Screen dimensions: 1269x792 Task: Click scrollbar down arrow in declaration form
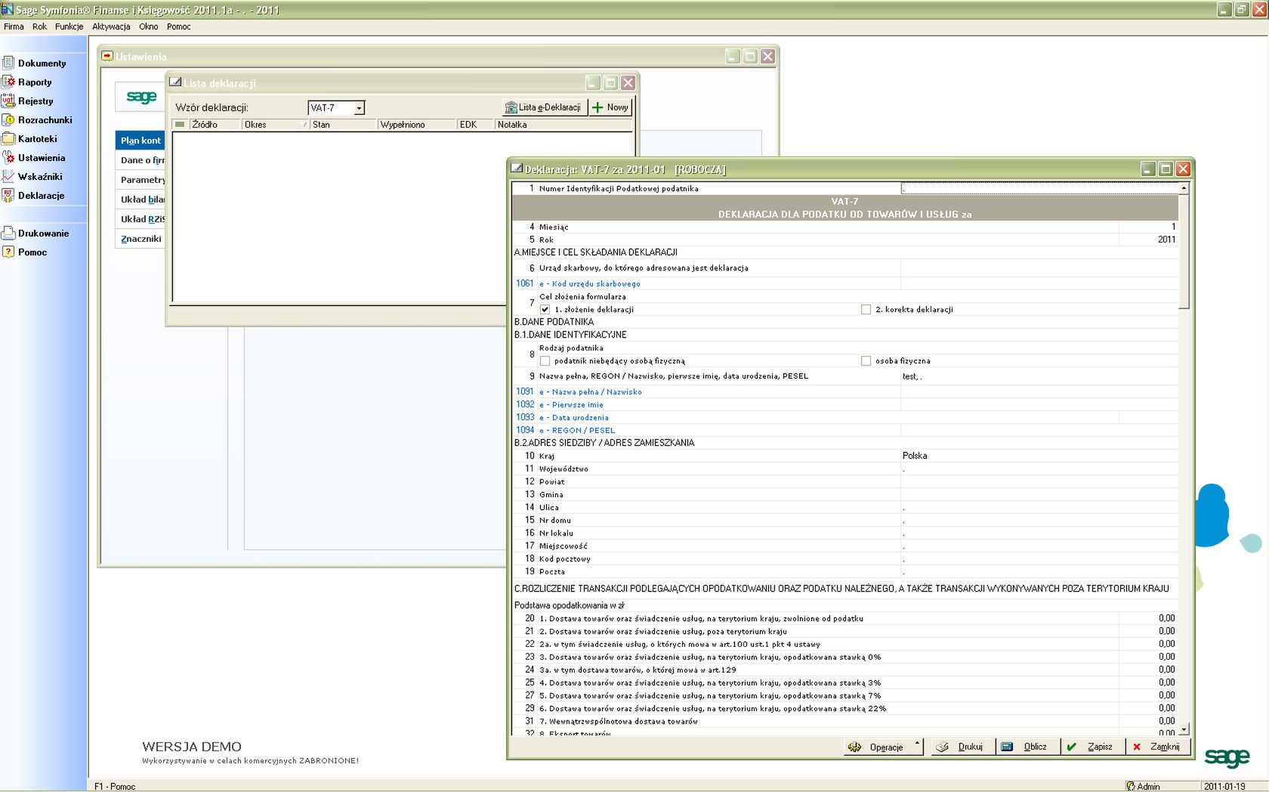click(x=1184, y=729)
